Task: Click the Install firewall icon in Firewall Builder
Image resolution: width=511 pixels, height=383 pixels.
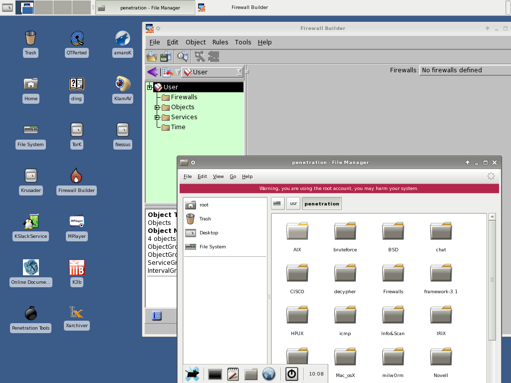Action: 214,57
